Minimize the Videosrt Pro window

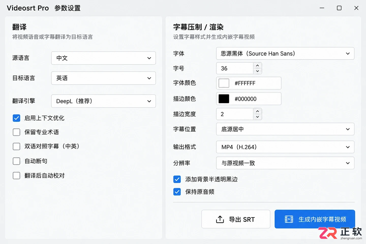[322, 8]
